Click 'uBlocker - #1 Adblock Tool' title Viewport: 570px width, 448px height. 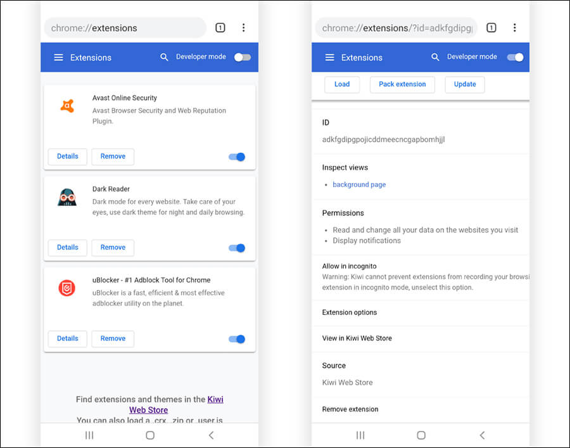point(151,280)
